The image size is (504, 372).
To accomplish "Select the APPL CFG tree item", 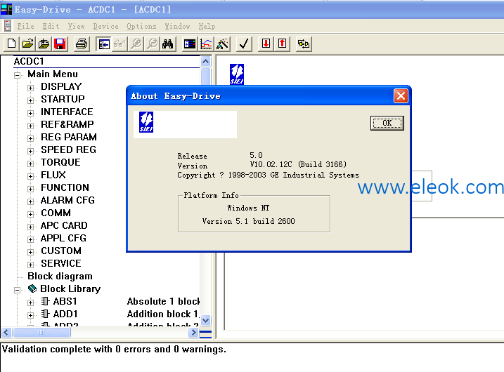I will pos(63,238).
